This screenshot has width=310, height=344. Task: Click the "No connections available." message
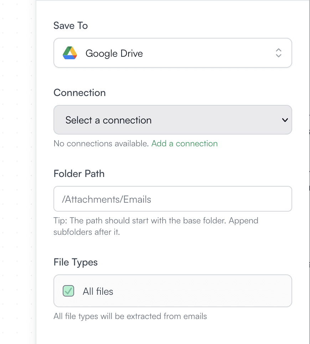101,143
